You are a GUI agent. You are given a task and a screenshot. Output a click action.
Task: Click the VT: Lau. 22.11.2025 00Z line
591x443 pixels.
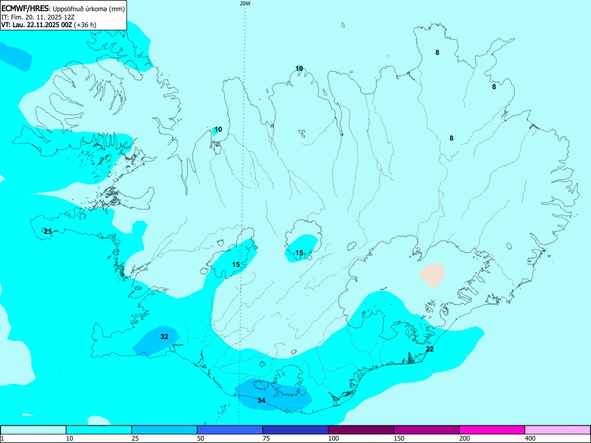[48, 25]
